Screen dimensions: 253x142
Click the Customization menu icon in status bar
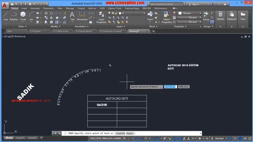click(250, 138)
